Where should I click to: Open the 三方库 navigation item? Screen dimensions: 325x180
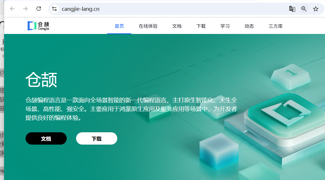tap(276, 26)
